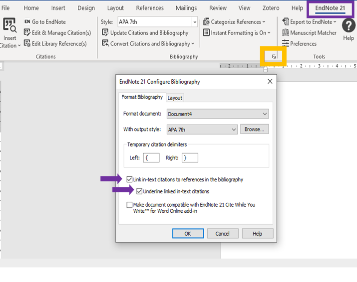The height and width of the screenshot is (282, 357).
Task: Open Edit & Manage Citation(s)
Action: pos(27,33)
